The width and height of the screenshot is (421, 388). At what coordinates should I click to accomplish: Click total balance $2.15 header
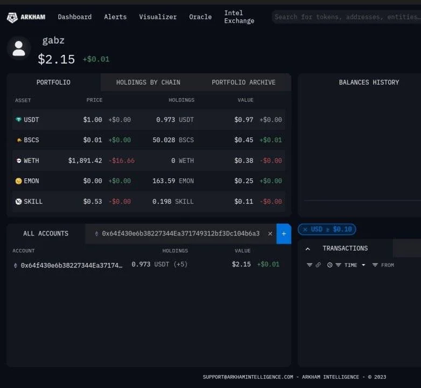point(57,59)
